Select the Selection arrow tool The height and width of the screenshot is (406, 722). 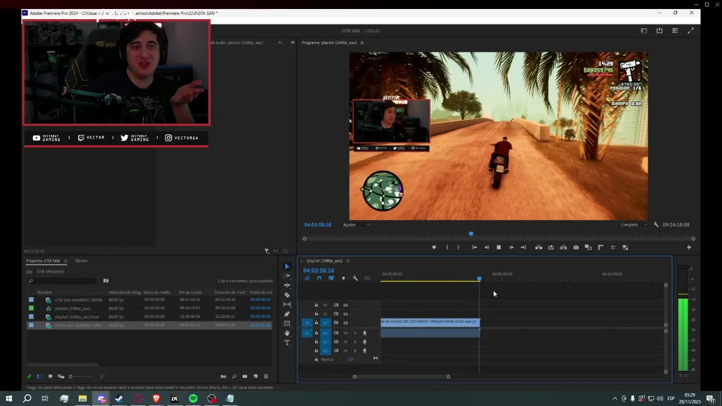coord(287,267)
